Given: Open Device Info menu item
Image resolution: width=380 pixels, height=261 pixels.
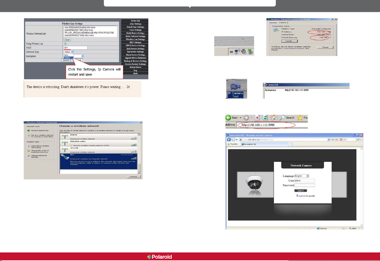Looking at the screenshot, I should click(135, 21).
